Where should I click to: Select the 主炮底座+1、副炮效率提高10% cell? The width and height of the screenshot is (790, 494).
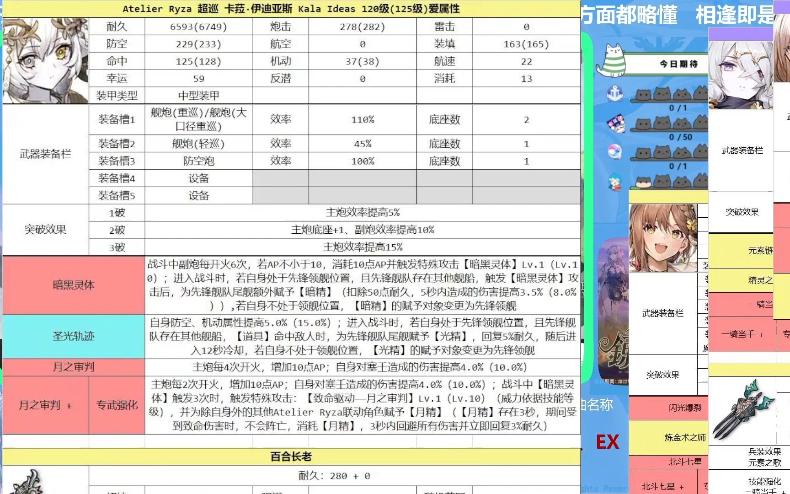tap(363, 230)
